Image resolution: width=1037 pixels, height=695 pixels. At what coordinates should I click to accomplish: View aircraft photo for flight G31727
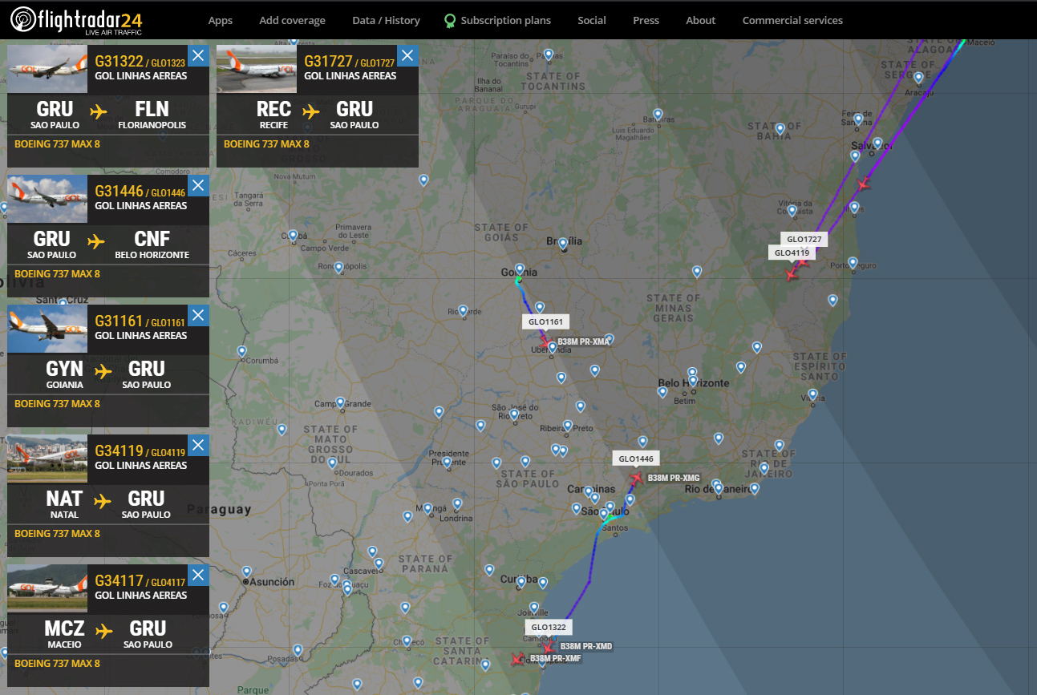(257, 69)
